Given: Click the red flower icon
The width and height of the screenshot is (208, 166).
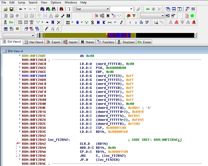Looking at the screenshot, I should [x=128, y=16].
